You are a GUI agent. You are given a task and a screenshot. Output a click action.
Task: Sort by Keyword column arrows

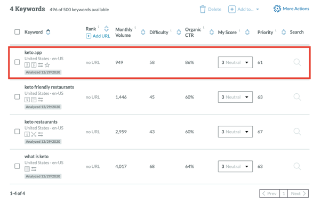48,32
